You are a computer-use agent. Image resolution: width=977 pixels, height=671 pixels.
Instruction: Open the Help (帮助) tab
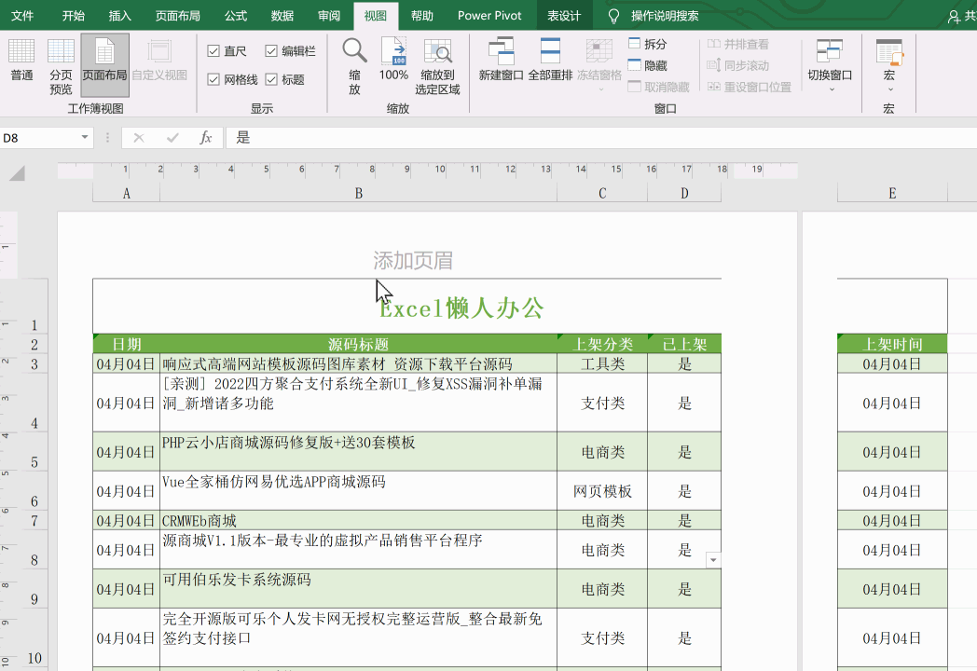421,16
